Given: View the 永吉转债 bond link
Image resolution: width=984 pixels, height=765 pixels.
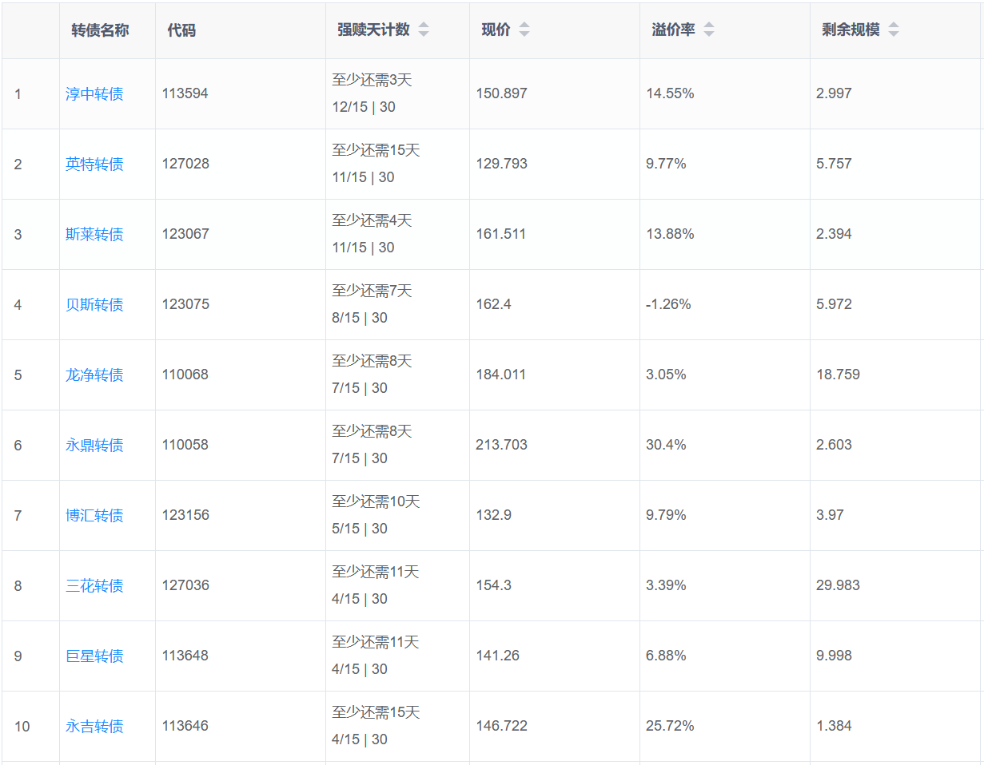Looking at the screenshot, I should pos(94,727).
